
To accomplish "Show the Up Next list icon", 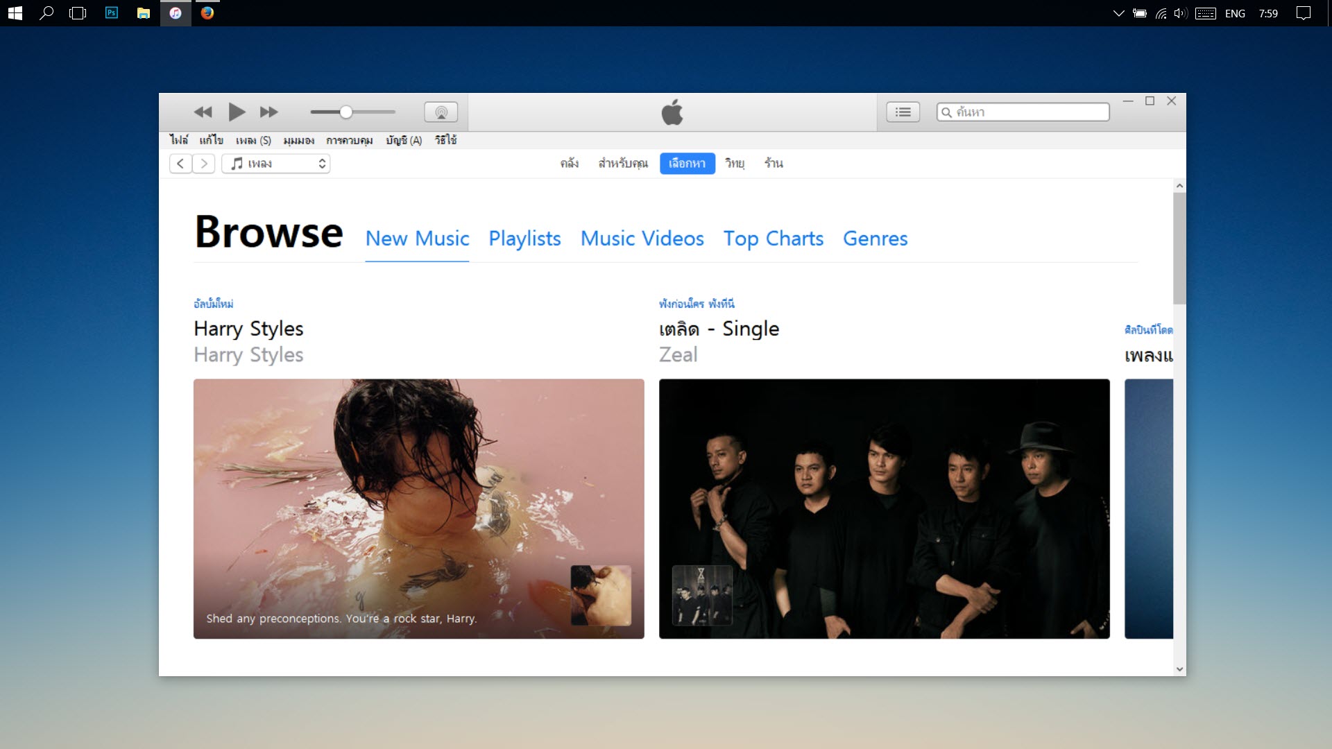I will (903, 112).
